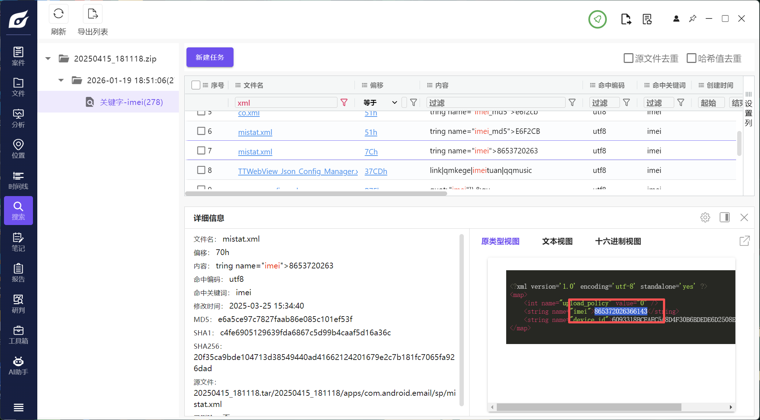The width and height of the screenshot is (760, 420).
Task: Switch to the 十六进制视图 tab
Action: pyautogui.click(x=618, y=241)
